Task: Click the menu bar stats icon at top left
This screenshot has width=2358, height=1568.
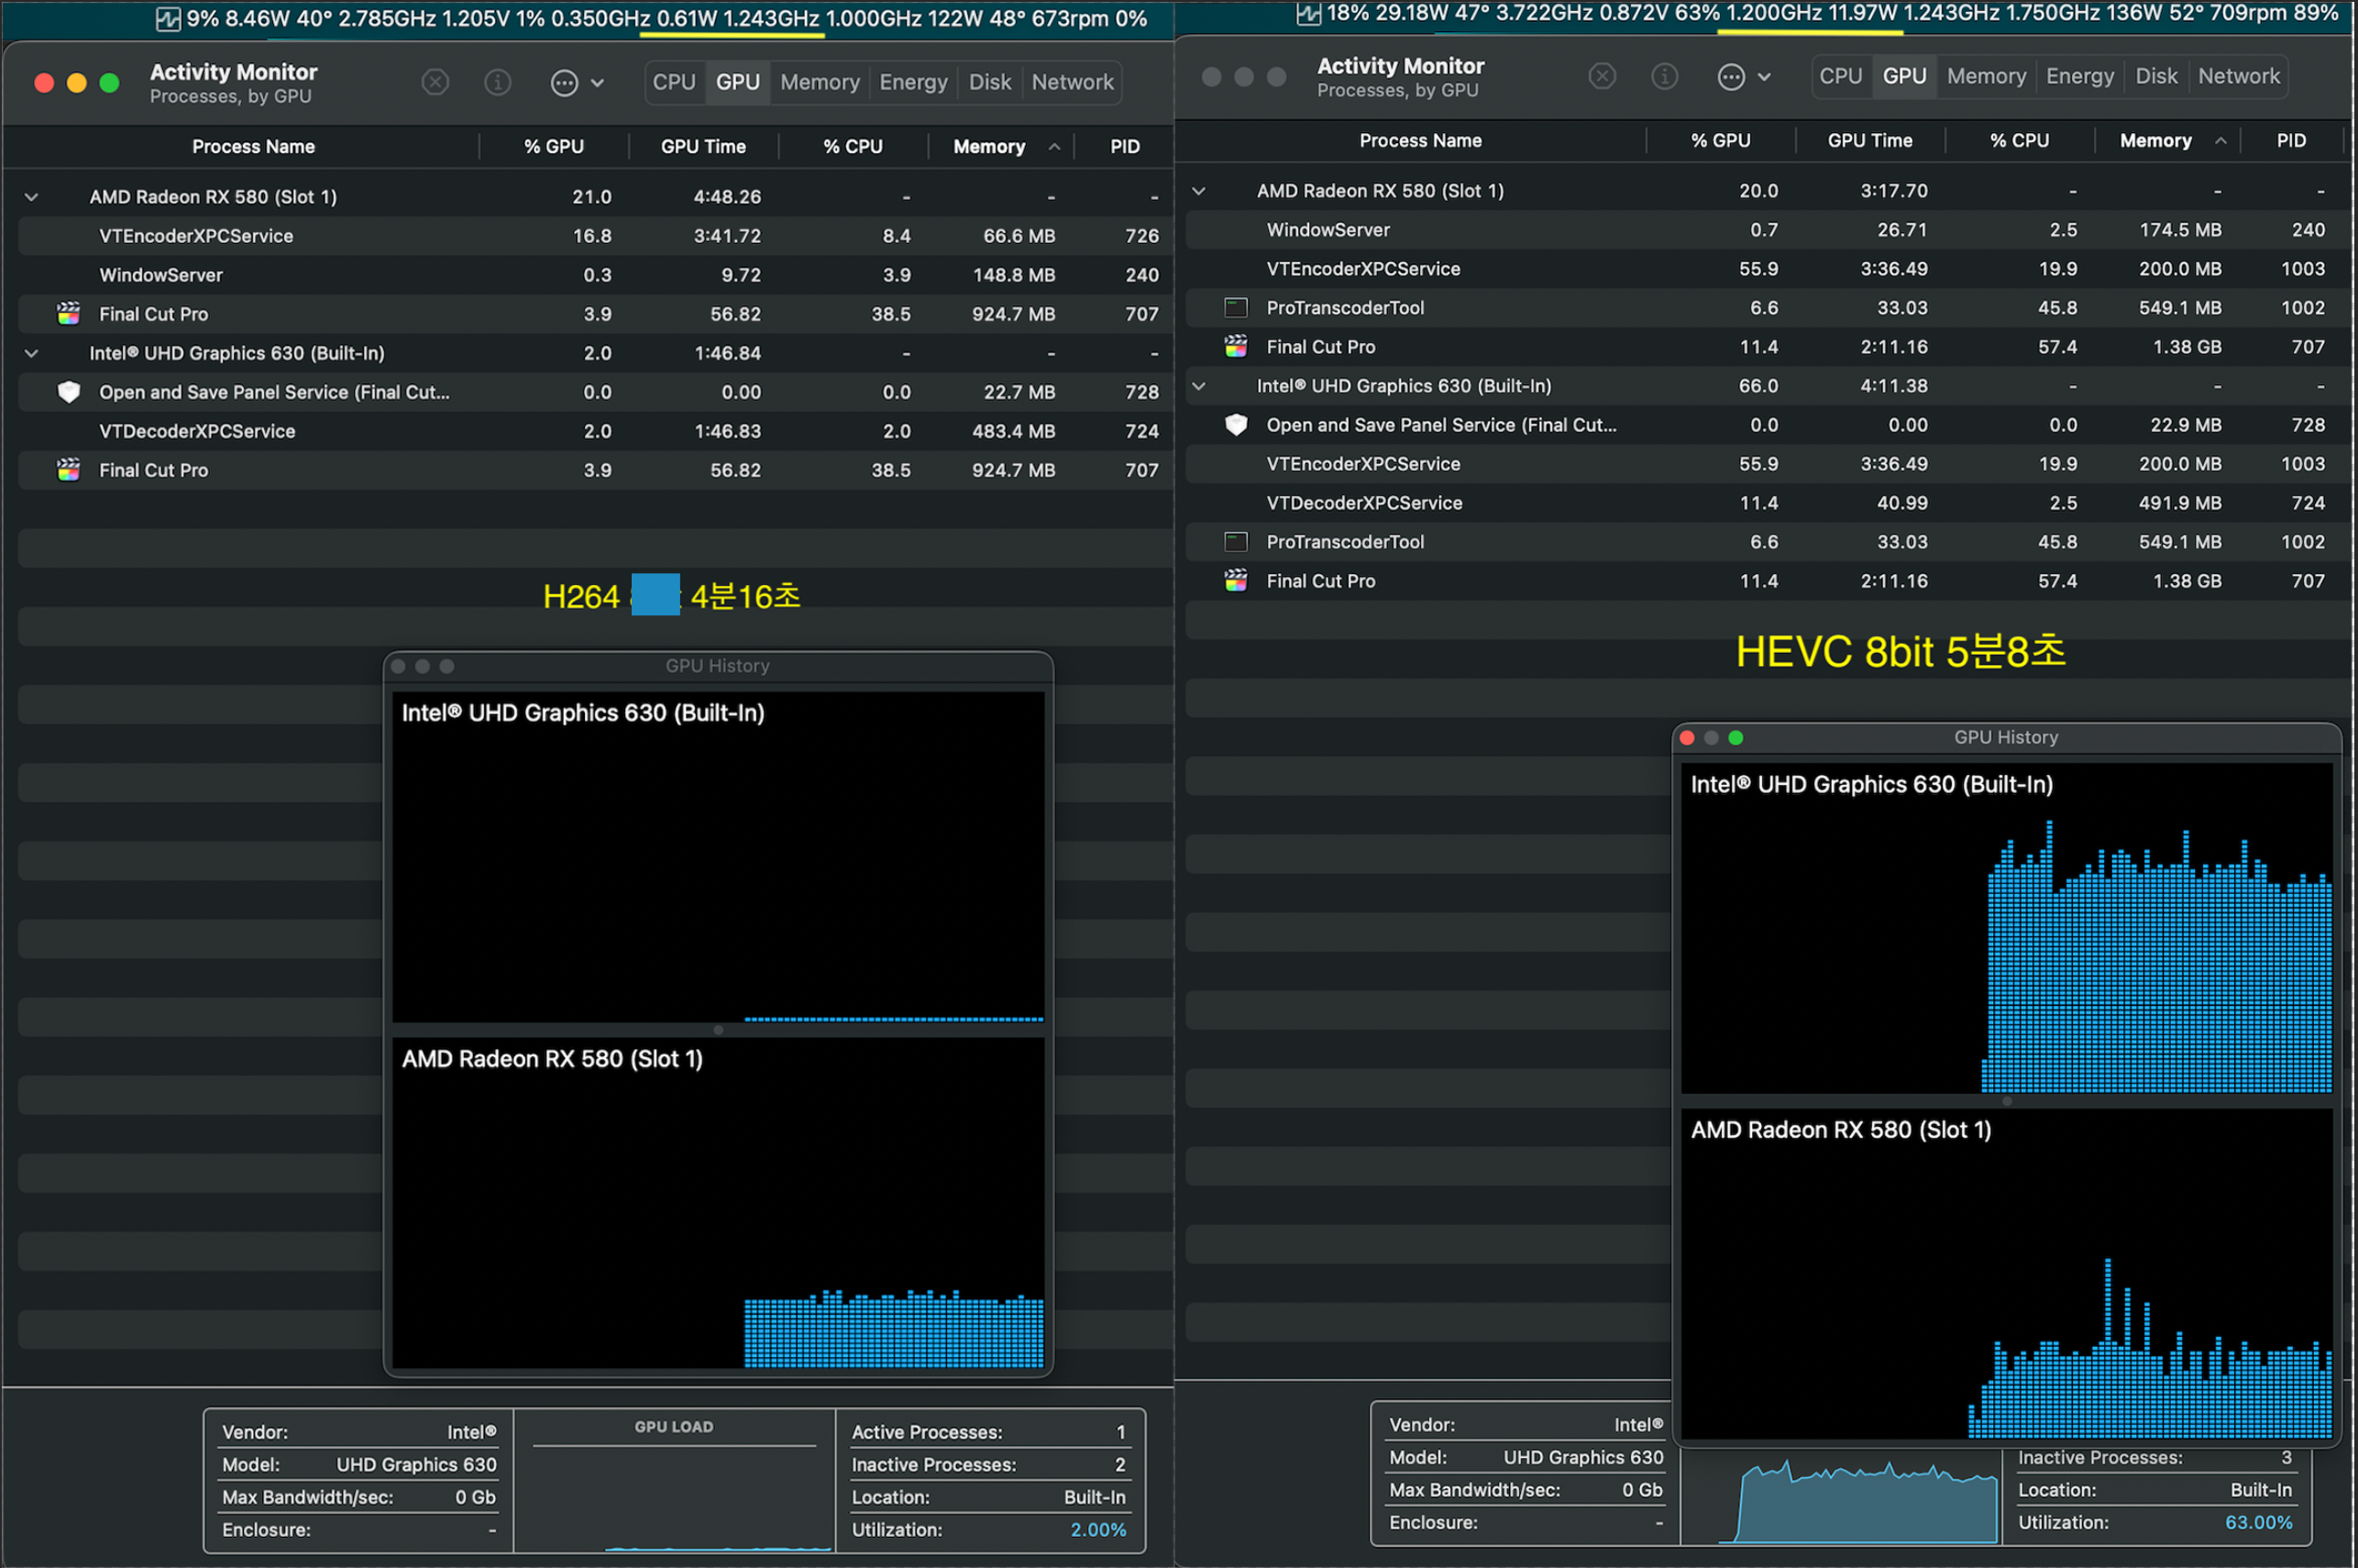Action: tap(167, 19)
